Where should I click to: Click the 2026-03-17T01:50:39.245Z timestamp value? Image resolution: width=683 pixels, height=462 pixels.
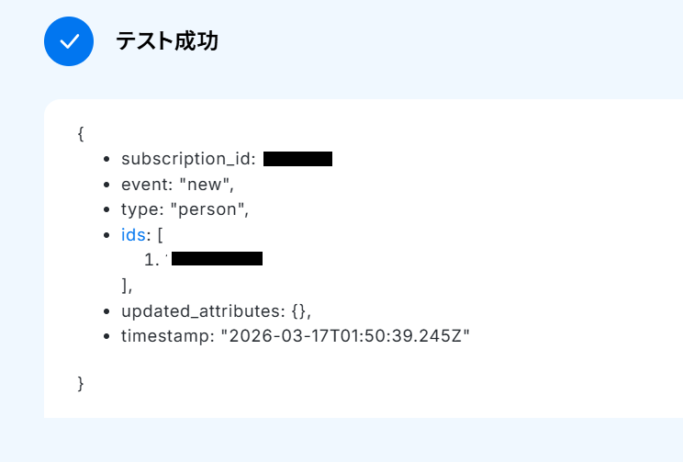click(345, 336)
